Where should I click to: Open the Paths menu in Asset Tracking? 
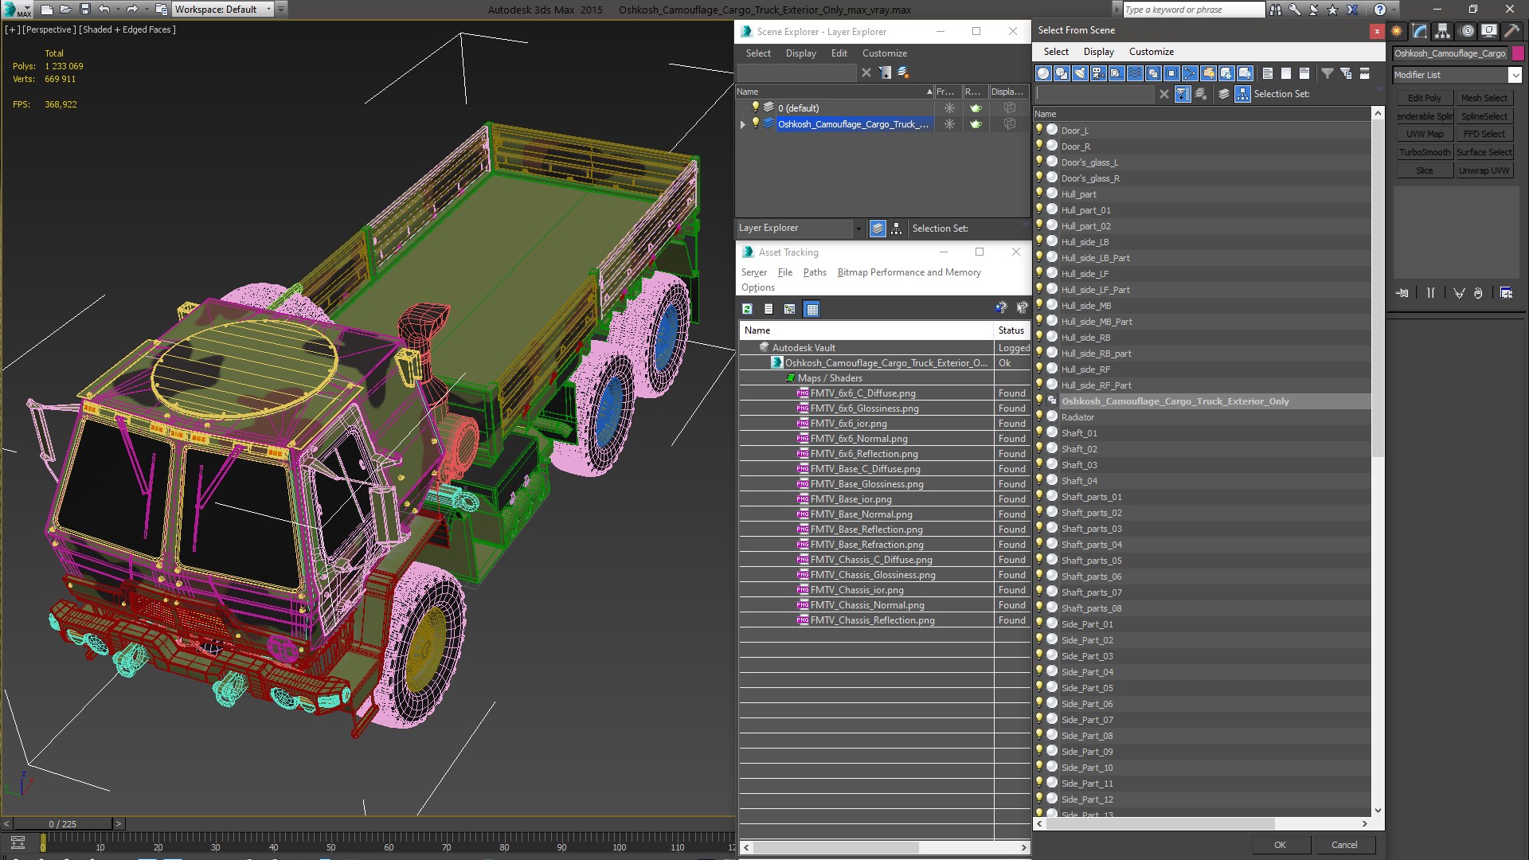[x=815, y=272]
